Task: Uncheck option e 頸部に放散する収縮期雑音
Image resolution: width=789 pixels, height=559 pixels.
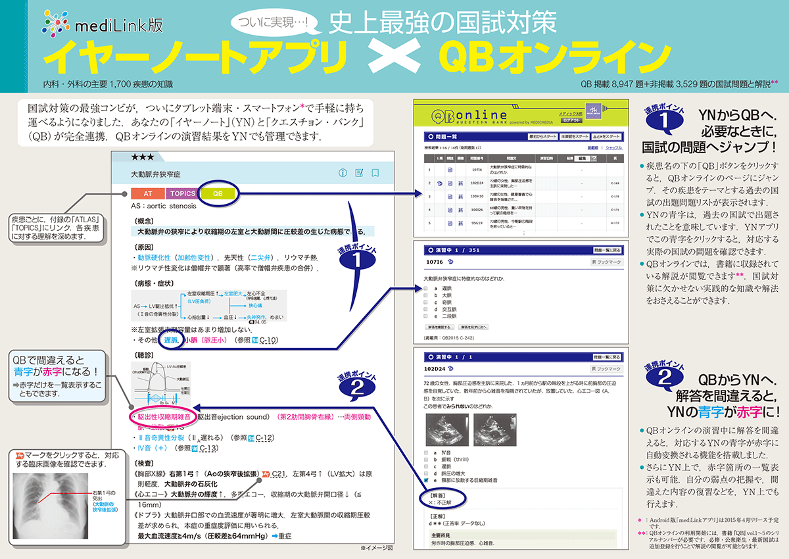Action: tap(426, 481)
